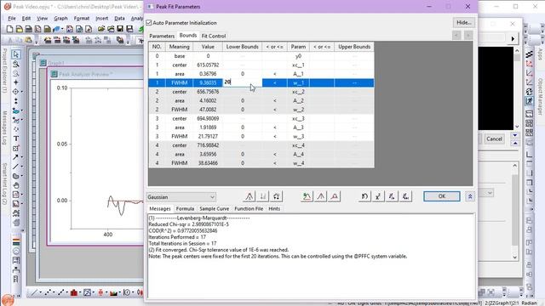Click the xc__3 parameter cell
Image resolution: width=545 pixels, height=306 pixels.
click(x=298, y=119)
